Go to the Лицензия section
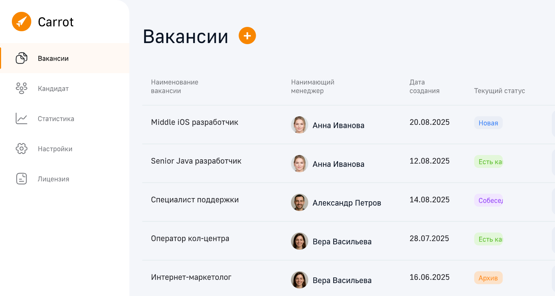The height and width of the screenshot is (296, 555). click(65, 179)
